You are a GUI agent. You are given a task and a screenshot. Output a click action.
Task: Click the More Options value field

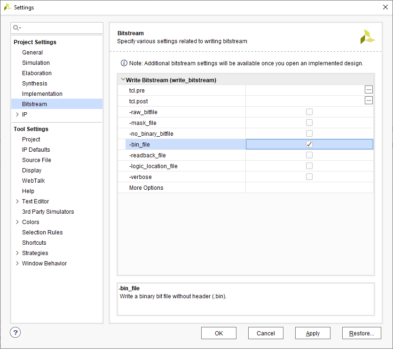[x=309, y=187]
